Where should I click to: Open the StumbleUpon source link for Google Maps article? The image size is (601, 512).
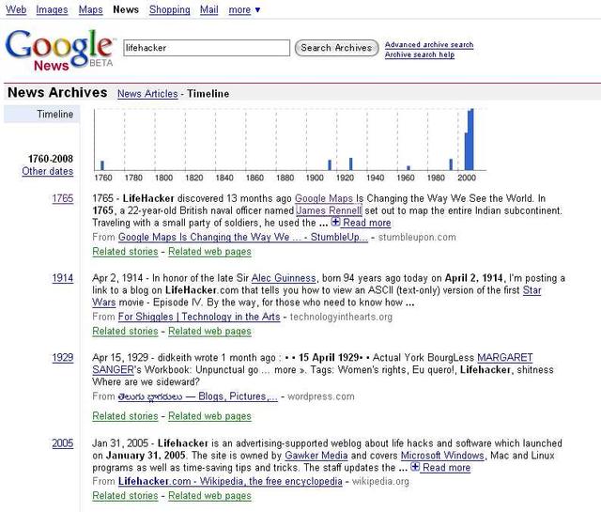click(x=243, y=237)
